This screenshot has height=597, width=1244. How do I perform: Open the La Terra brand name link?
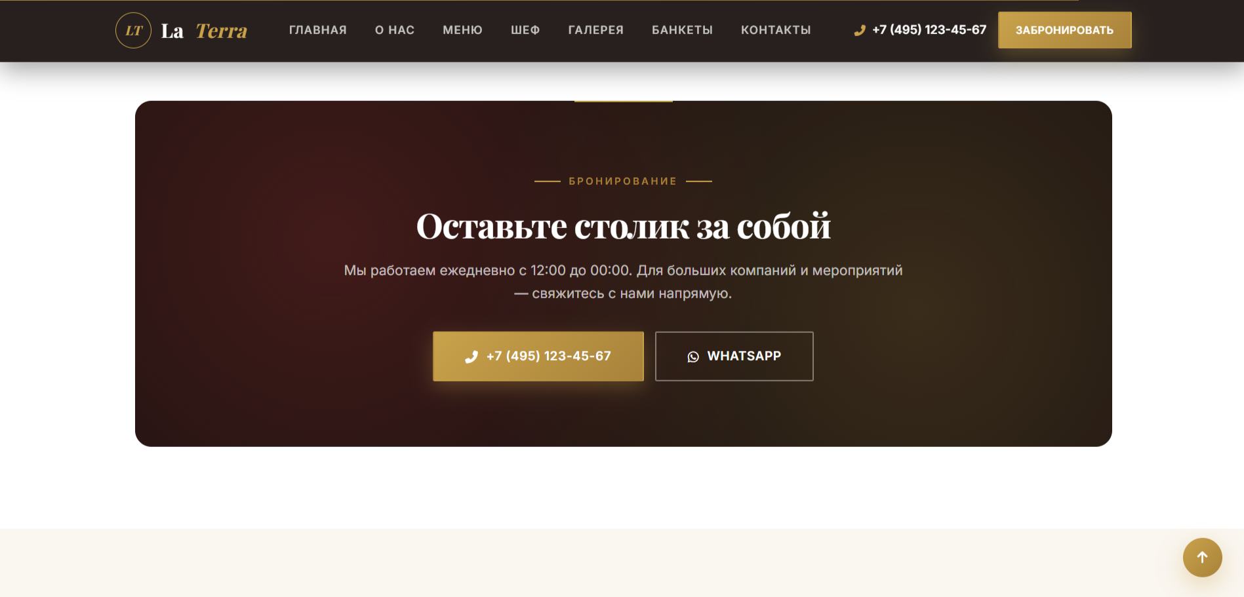click(204, 31)
